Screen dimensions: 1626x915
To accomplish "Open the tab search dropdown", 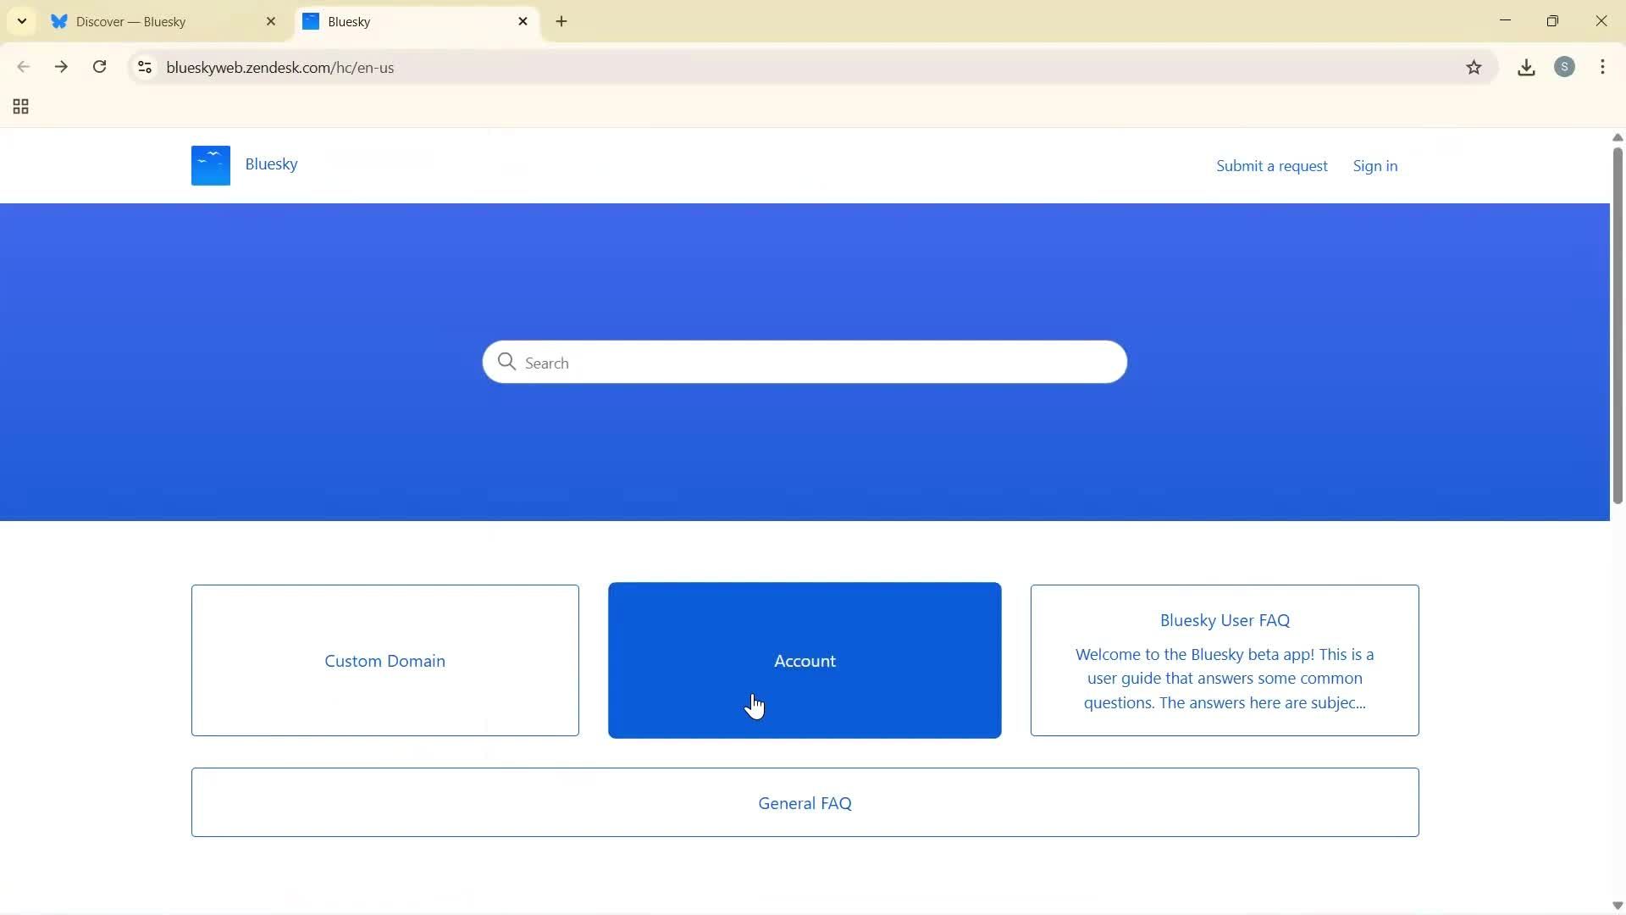I will click(21, 21).
